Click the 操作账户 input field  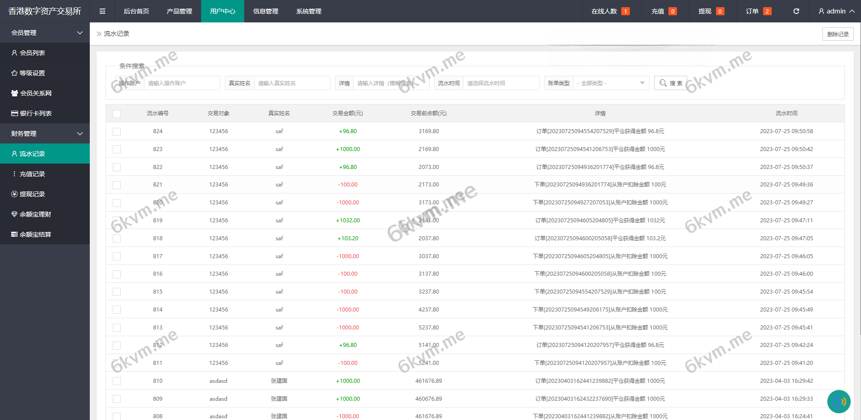click(x=182, y=83)
